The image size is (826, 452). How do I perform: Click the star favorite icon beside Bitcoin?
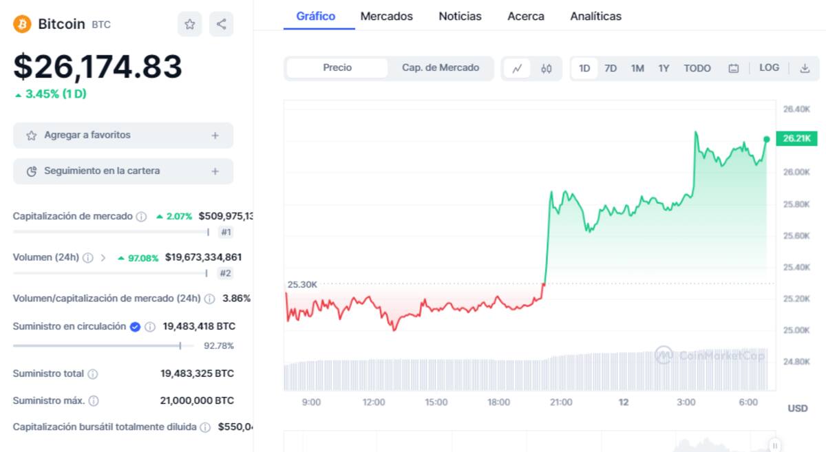click(x=189, y=24)
